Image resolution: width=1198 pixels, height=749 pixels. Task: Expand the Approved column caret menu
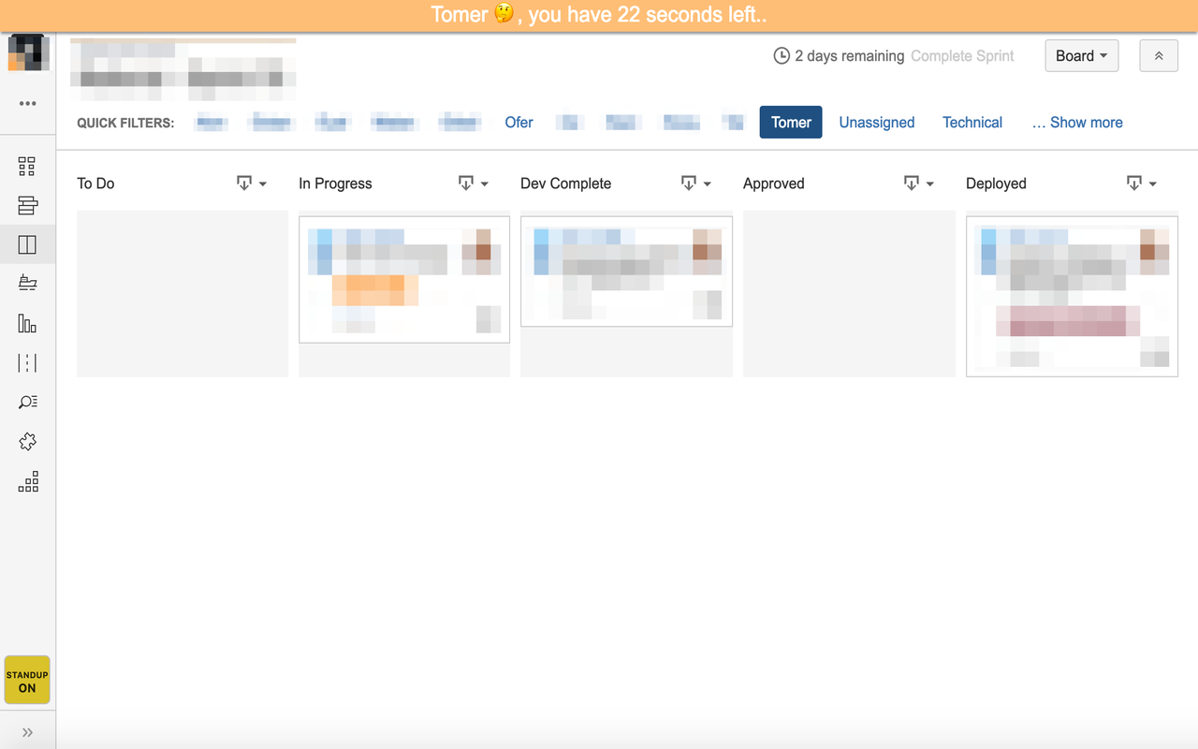click(x=930, y=184)
